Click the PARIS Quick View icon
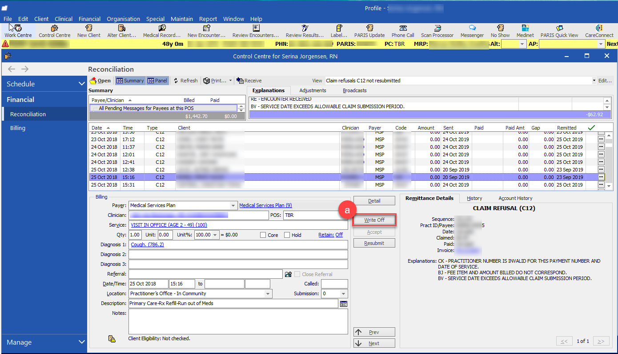The width and height of the screenshot is (618, 354). 559,31
